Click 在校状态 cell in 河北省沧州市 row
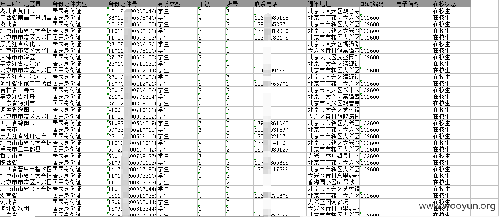Screen dimensions: 499x217 [451, 209]
